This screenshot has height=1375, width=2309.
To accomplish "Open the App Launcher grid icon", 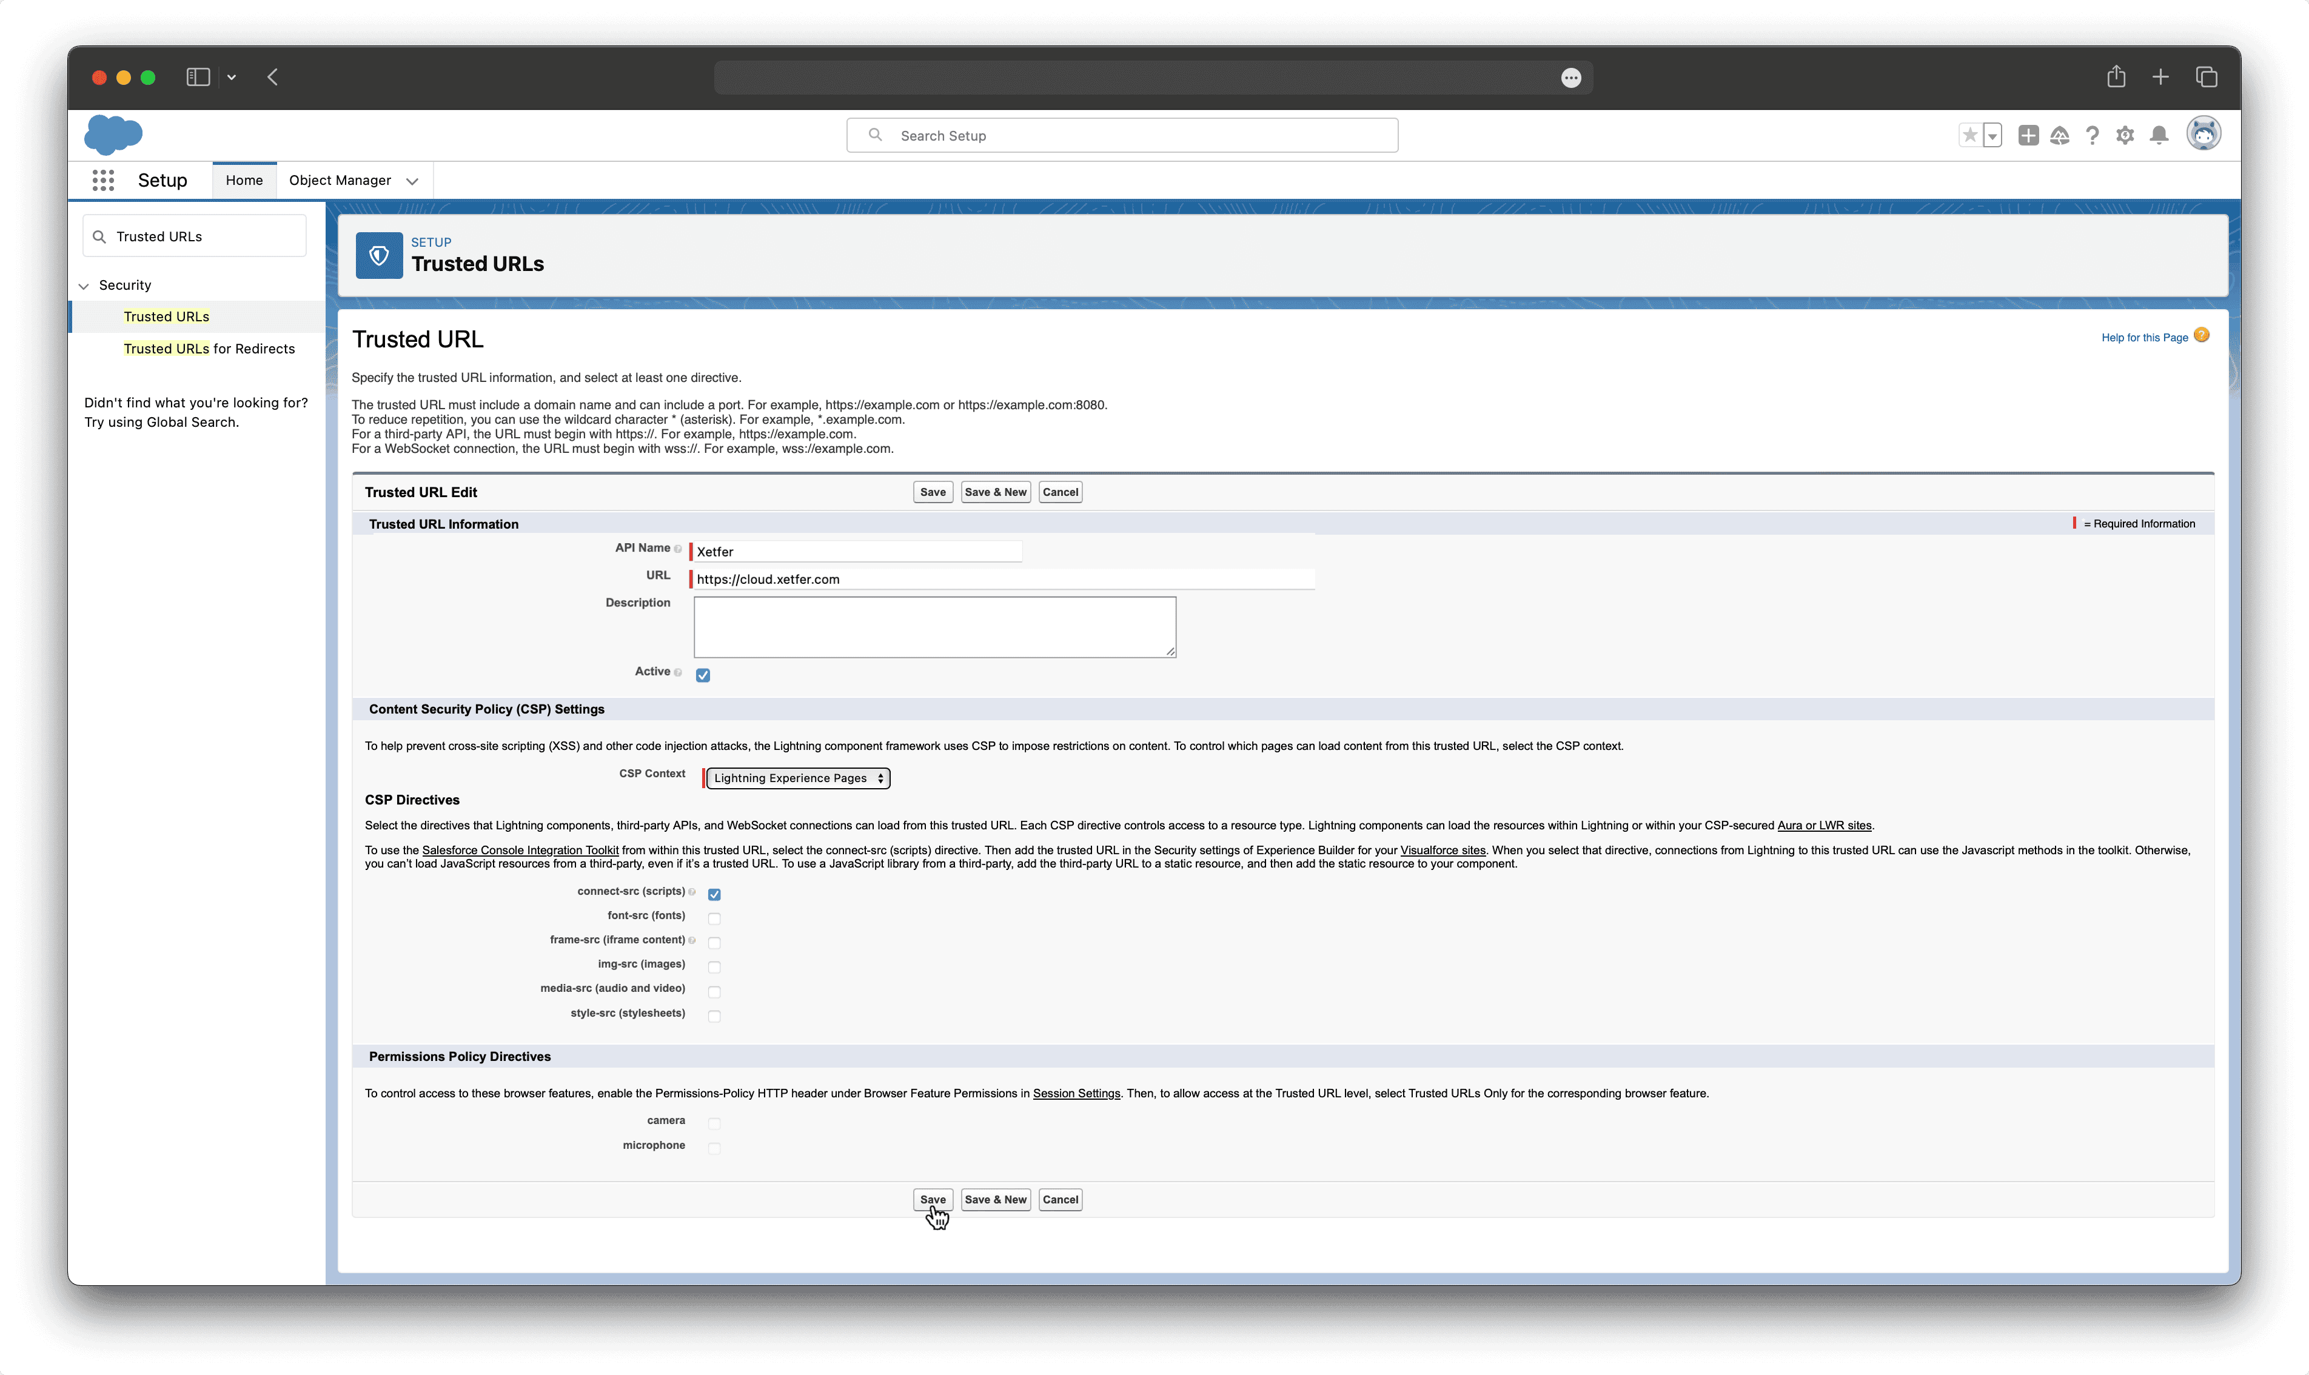I will [x=103, y=179].
